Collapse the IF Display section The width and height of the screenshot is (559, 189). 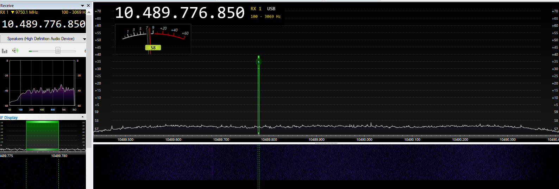tap(83, 117)
